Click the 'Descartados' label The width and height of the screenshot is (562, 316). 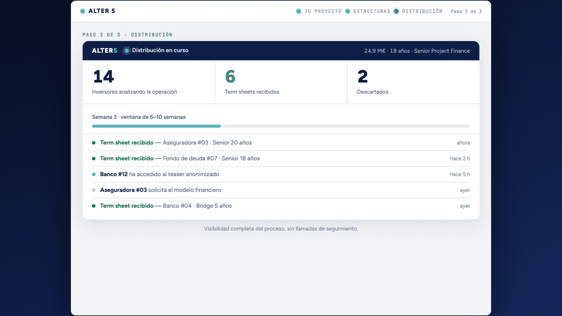click(x=373, y=92)
